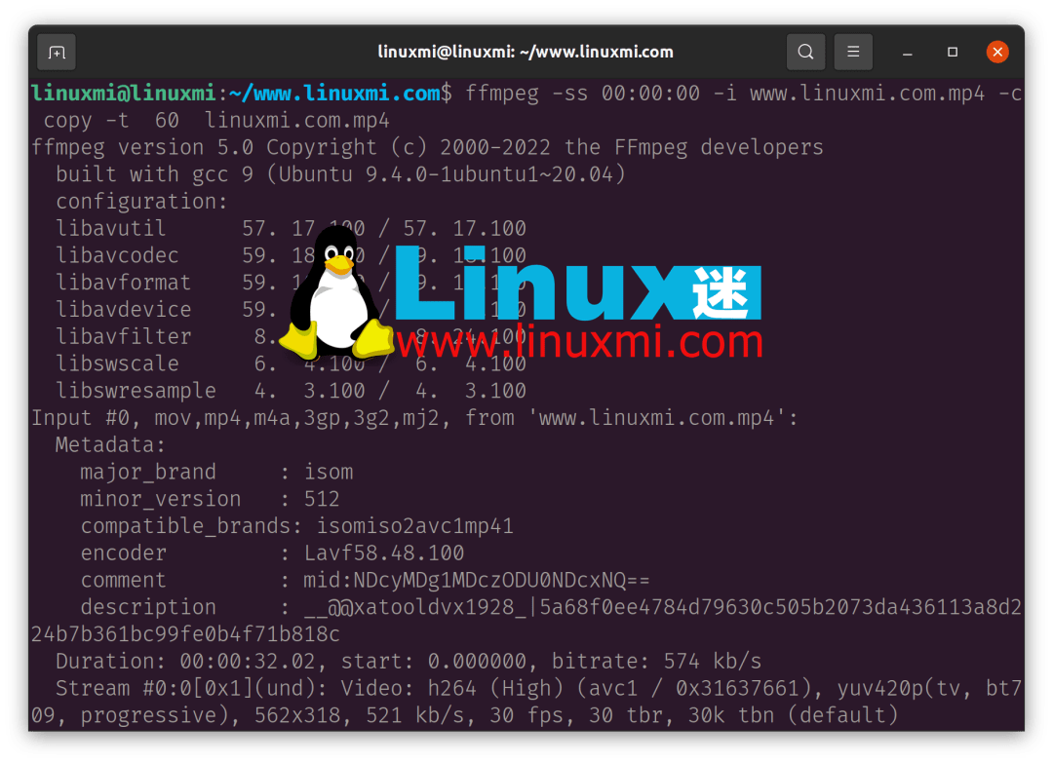
Task: Click the 'built with gcc 9' line
Action: [x=340, y=174]
